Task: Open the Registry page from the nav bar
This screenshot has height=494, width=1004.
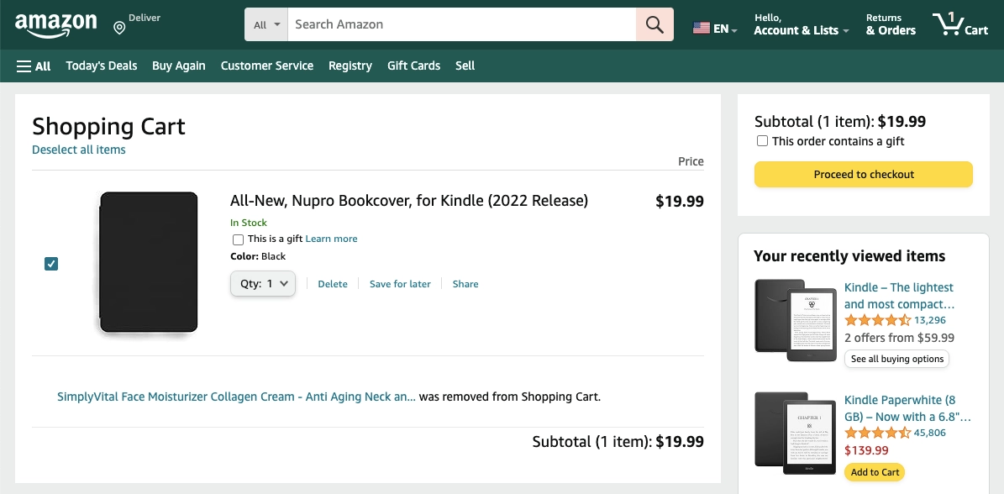Action: 350,66
